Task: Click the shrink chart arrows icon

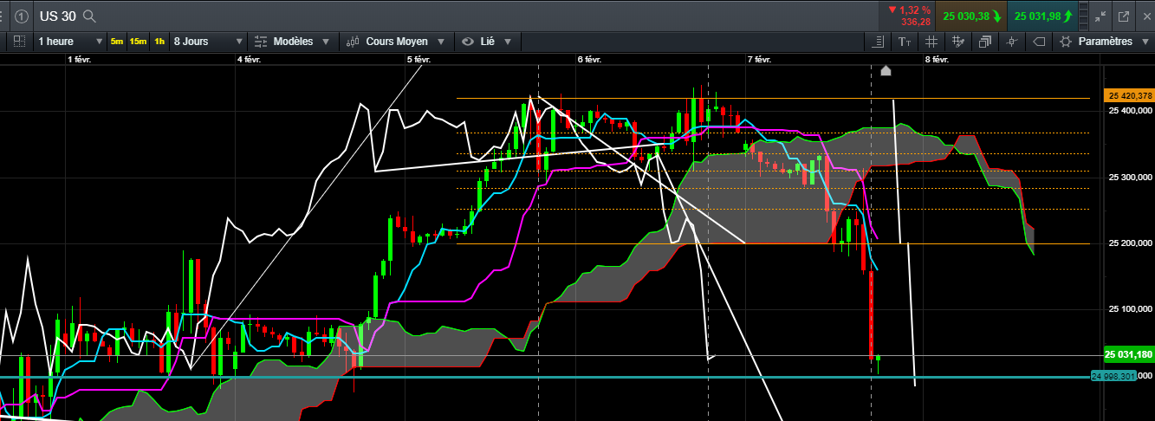Action: pyautogui.click(x=1100, y=16)
